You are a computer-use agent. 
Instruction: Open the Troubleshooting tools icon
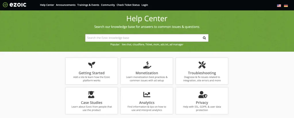pos(202,65)
